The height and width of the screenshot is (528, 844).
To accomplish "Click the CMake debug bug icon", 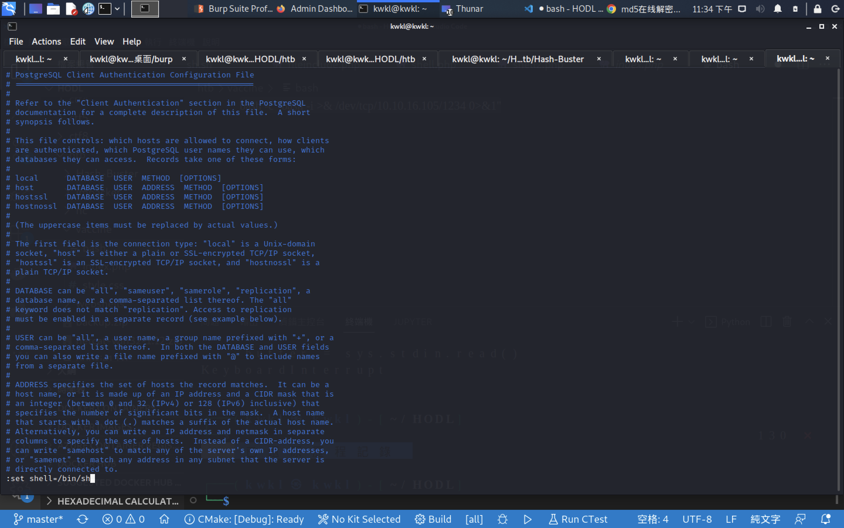I will (503, 519).
